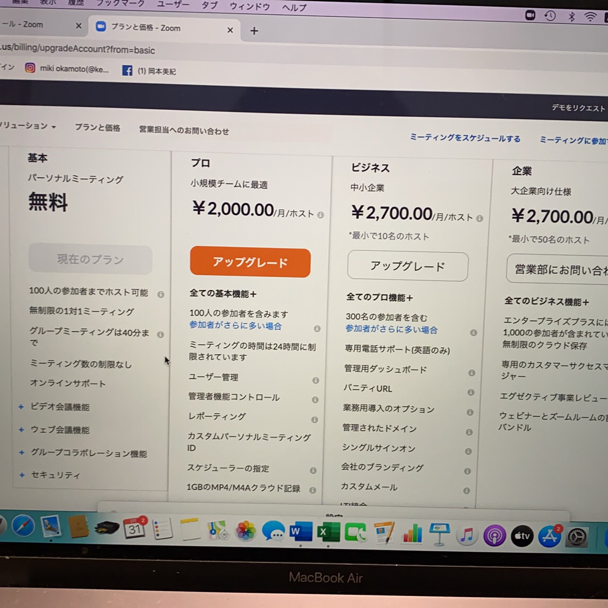Click 管理用ダッシュボード feature text
Screen dimensions: 608x608
pyautogui.click(x=385, y=370)
